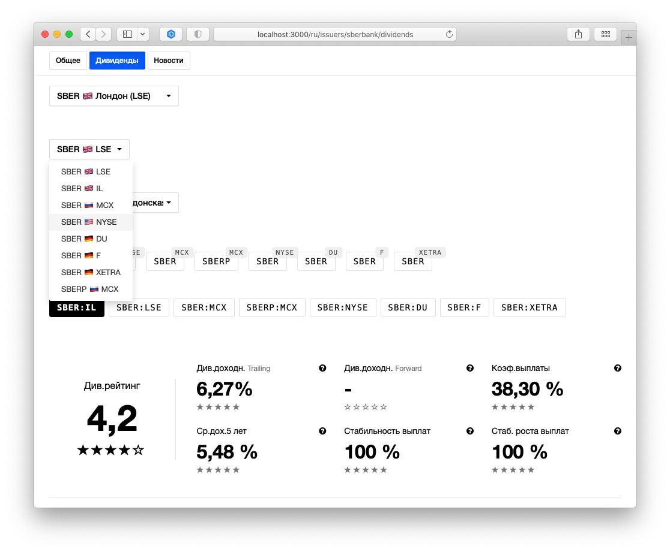Screen dimensions: 670x552
Task: Select the SBERP:MCX ticker toggle
Action: pos(272,307)
